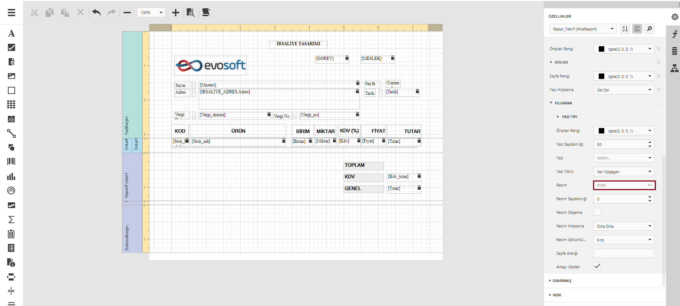The height and width of the screenshot is (306, 680).
Task: Open the report preview icon
Action: coord(190,13)
